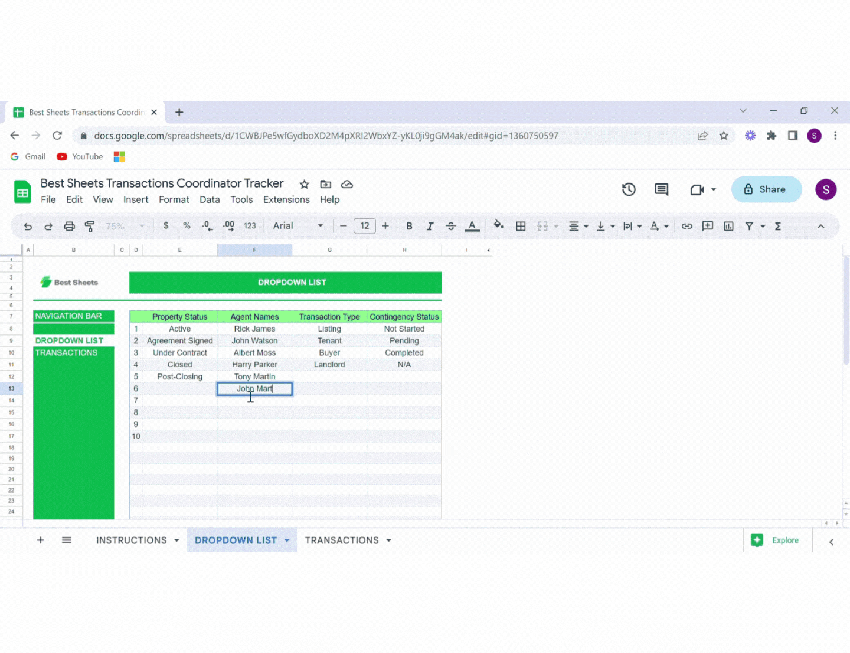This screenshot has height=653, width=850.
Task: Open the font family dropdown
Action: [298, 226]
